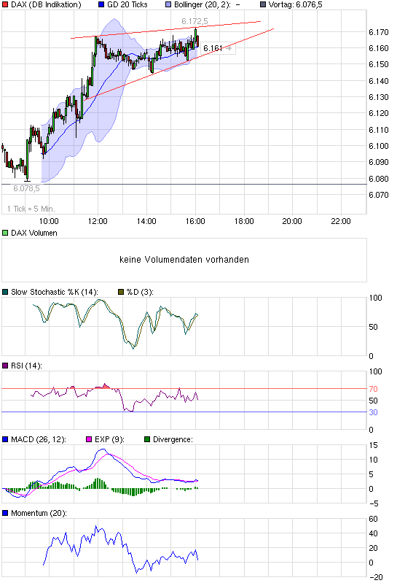Image resolution: width=397 pixels, height=583 pixels.
Task: Click the red DAX legend color swatch
Action: point(5,5)
